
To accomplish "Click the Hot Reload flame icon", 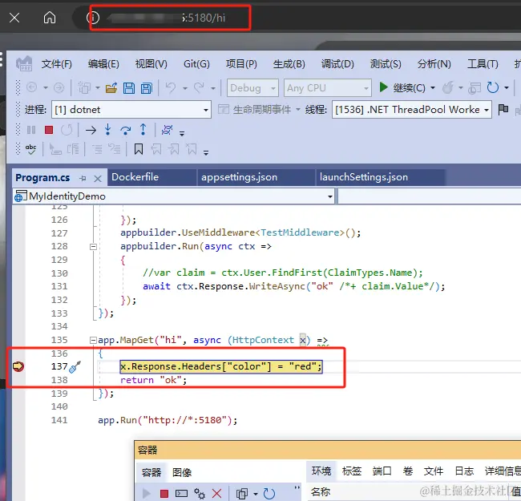I will coord(448,87).
